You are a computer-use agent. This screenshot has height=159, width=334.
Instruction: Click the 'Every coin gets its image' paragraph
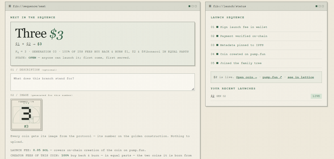(x=100, y=139)
